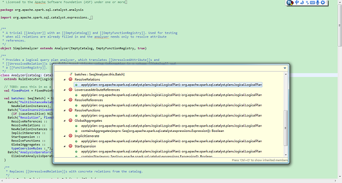The height and width of the screenshot is (183, 342).
Task: Open the outline popup view menu arrow
Action: pyautogui.click(x=285, y=68)
